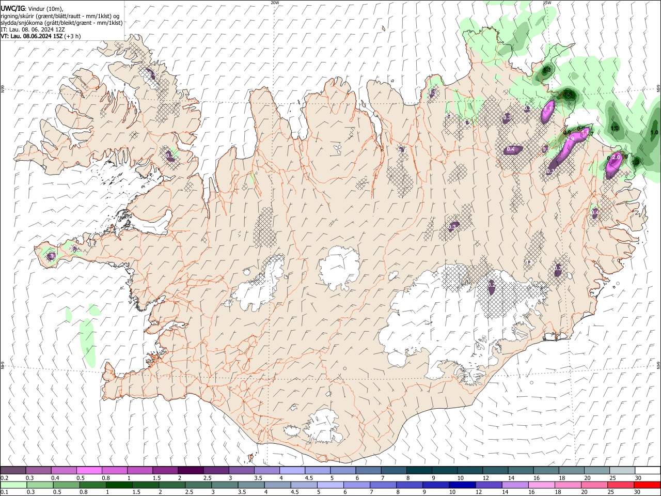Pick the upper-row dark teal swatch at 8
The width and height of the screenshot is (661, 496).
[x=419, y=470]
